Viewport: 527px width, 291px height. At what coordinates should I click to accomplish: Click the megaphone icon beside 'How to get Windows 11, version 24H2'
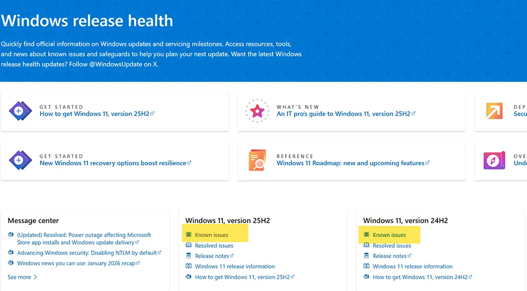(x=366, y=277)
